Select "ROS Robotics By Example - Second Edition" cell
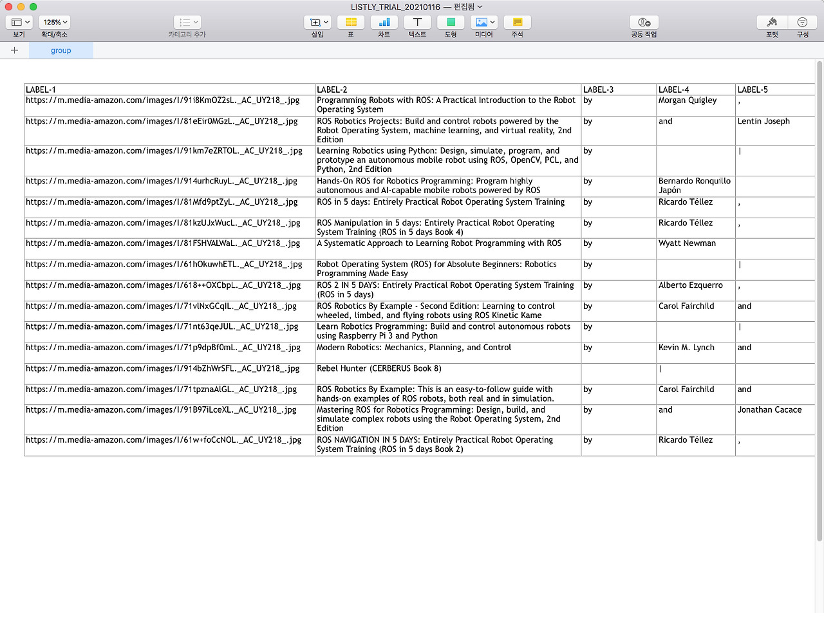This screenshot has width=824, height=627. click(448, 311)
